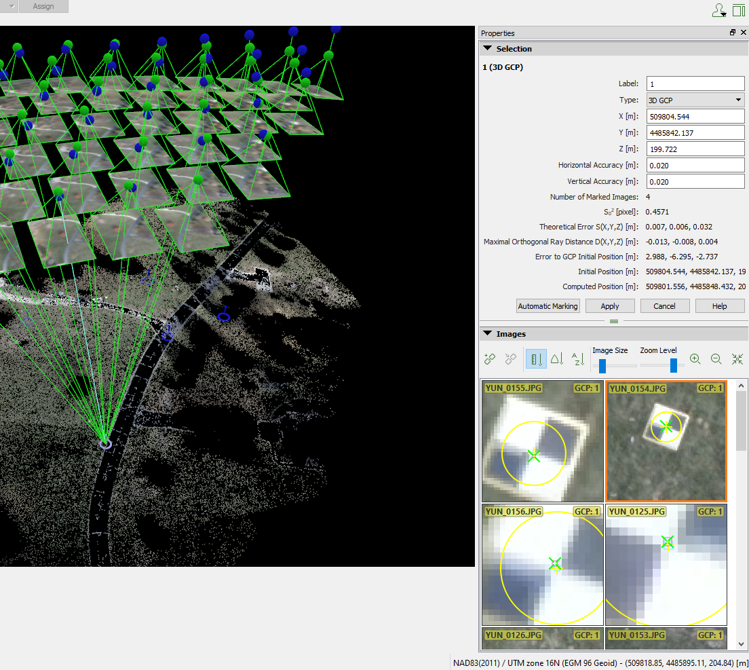Click the Vertical Accuracy field
Screen dimensions: 749x670
(695, 182)
